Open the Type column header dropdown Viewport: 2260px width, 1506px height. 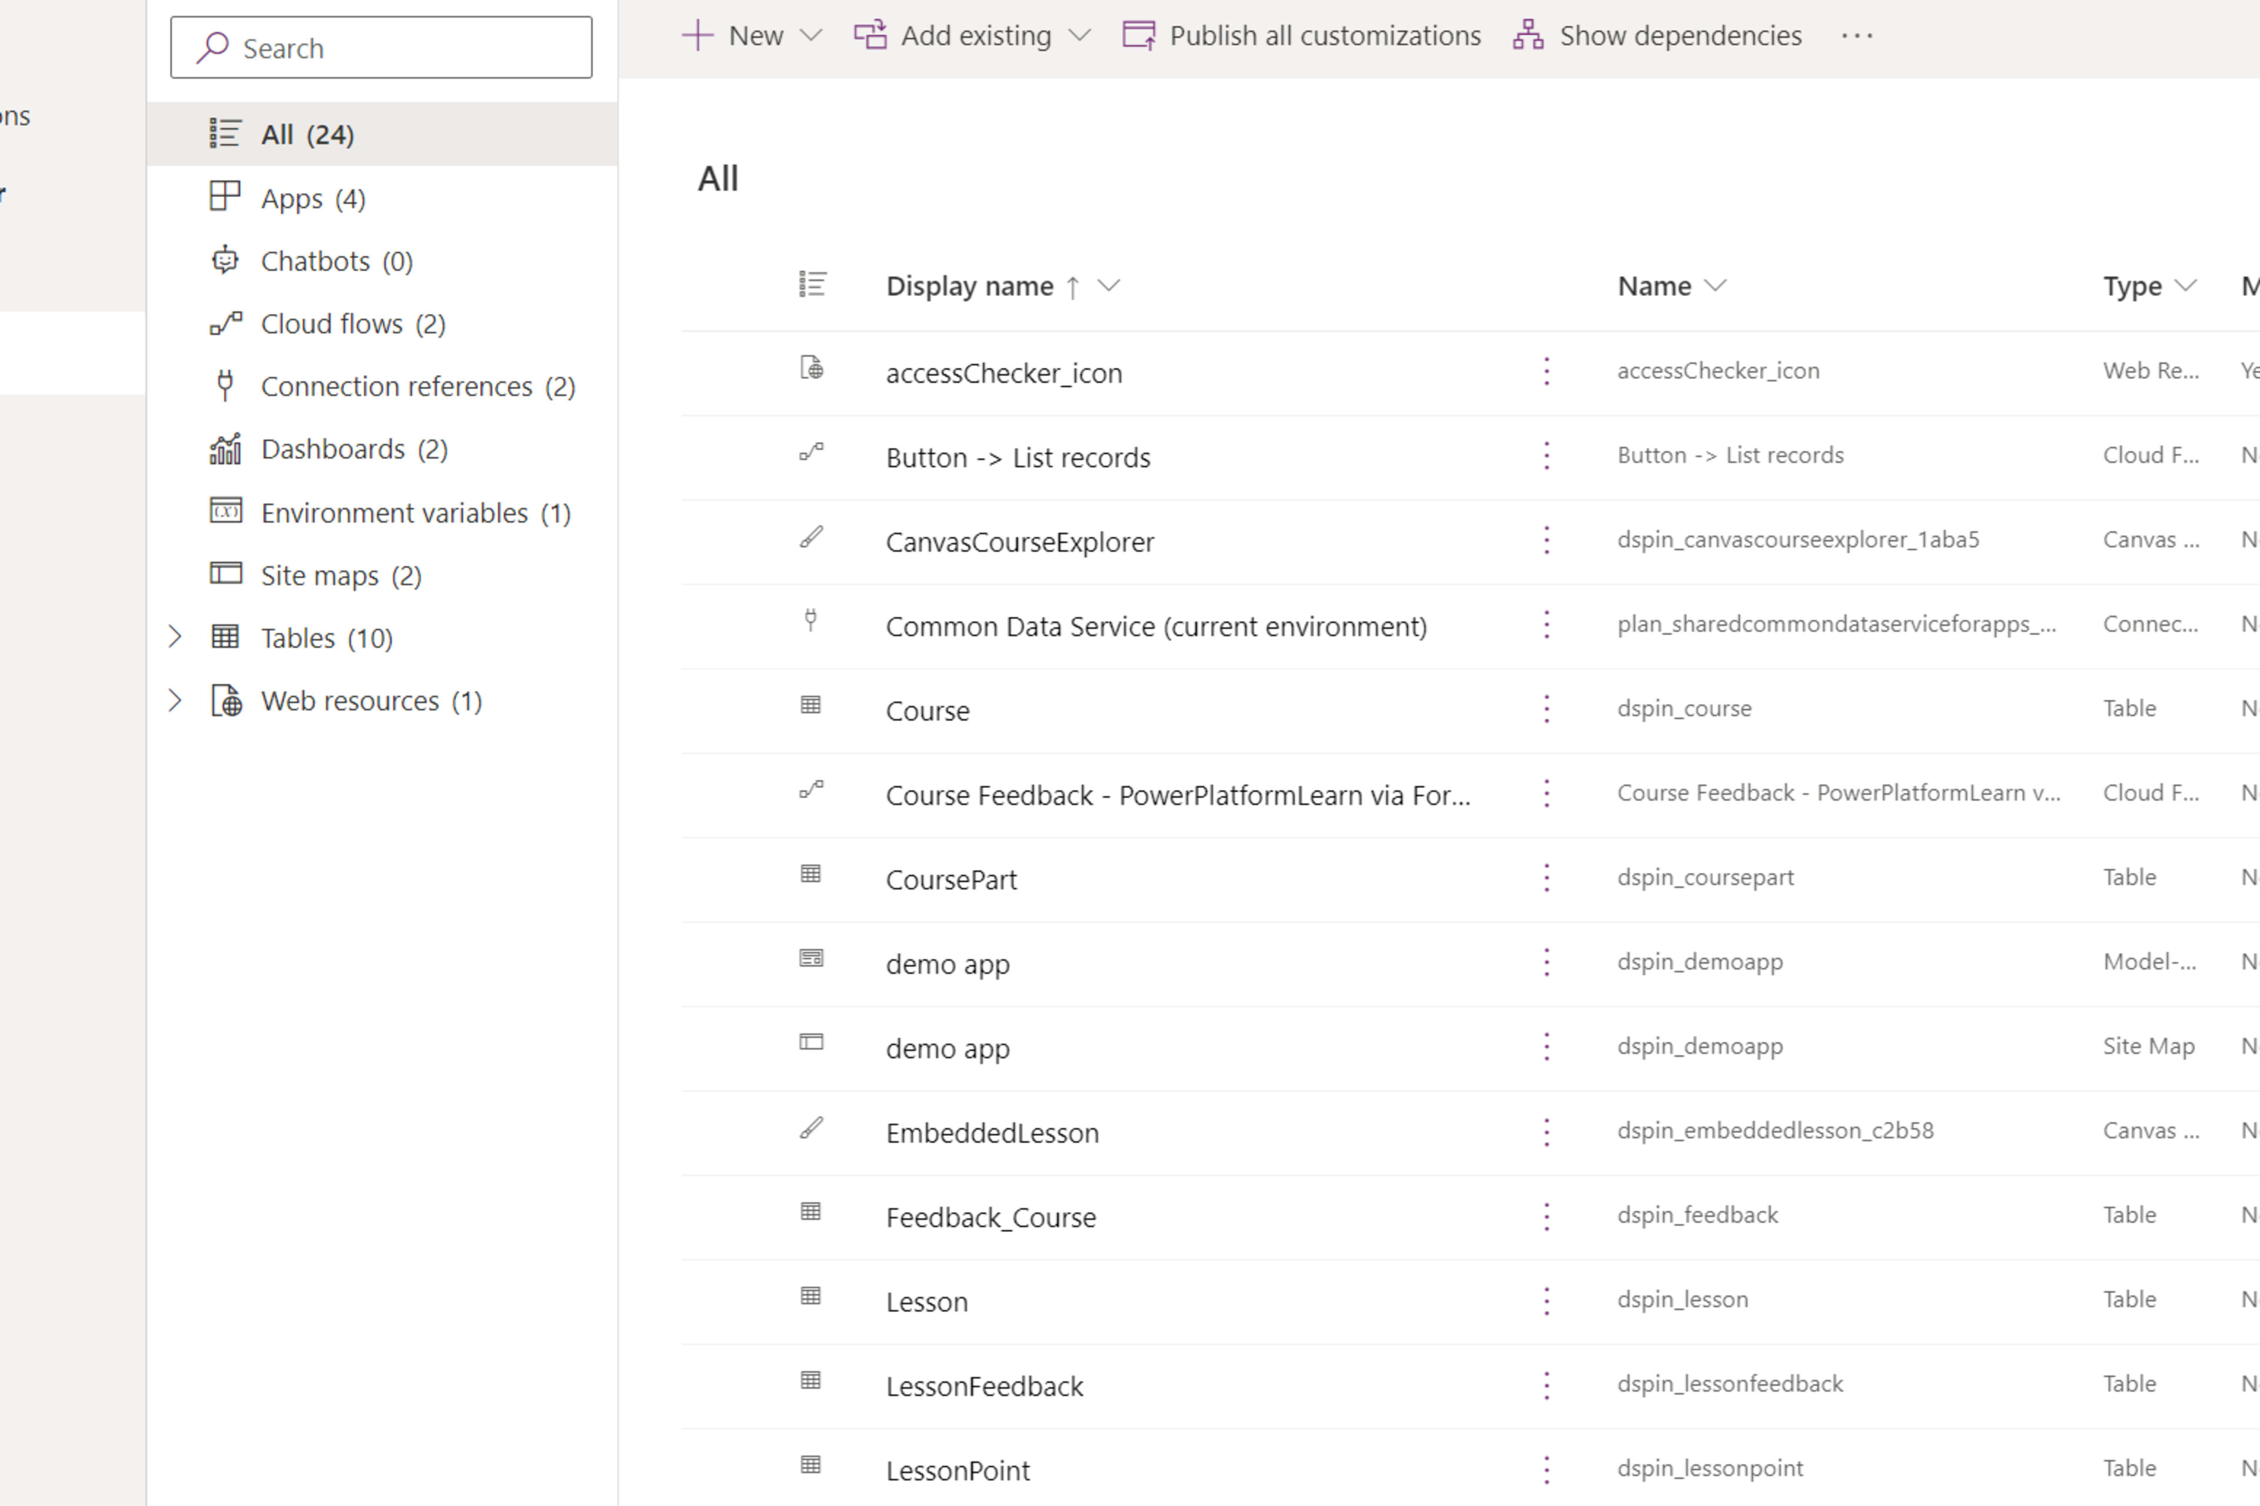point(2185,285)
